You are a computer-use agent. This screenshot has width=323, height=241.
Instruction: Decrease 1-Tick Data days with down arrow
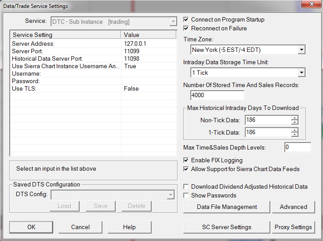pyautogui.click(x=295, y=135)
